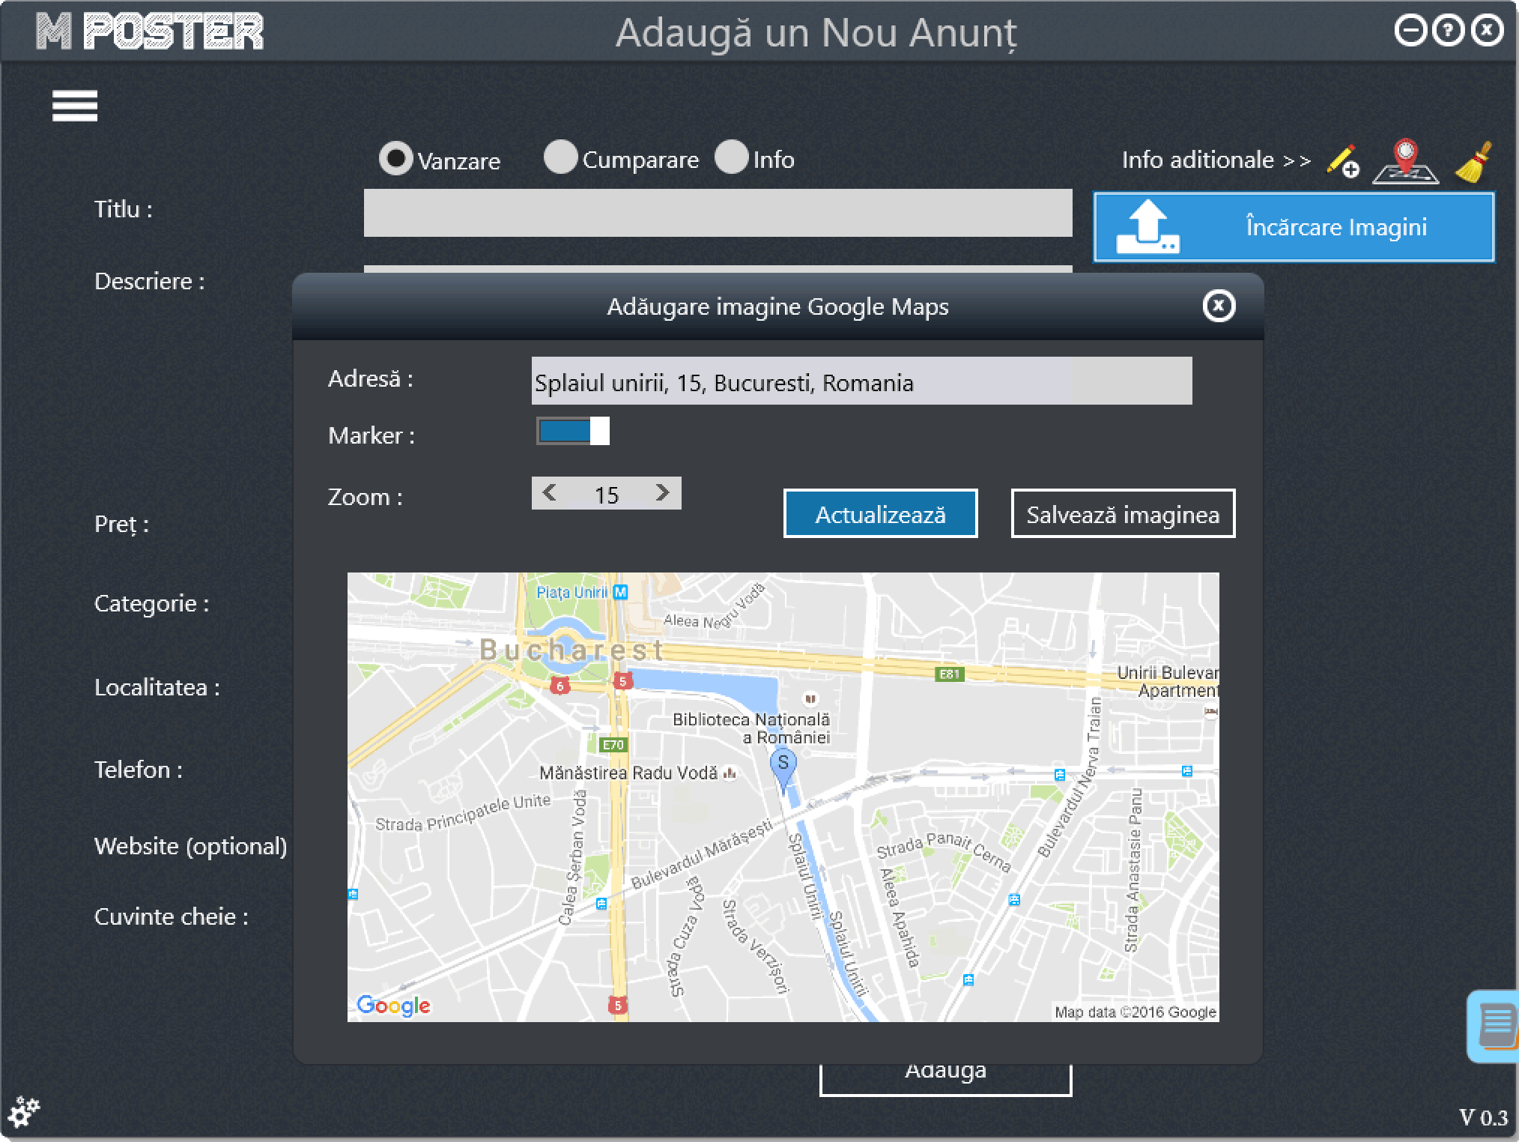
Task: Click the V 0.3 version text
Action: [1484, 1117]
